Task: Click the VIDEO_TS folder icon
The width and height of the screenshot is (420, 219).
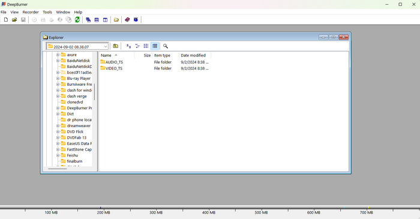Action: coord(103,68)
